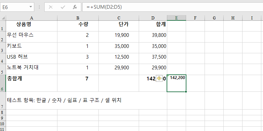Viewport: 263px width, 131px height.
Task: Select the 무선 마우스 cell
Action: coord(32,37)
